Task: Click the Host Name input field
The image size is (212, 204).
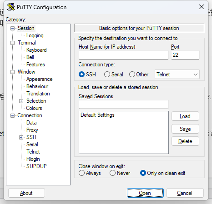Action: (x=124, y=55)
